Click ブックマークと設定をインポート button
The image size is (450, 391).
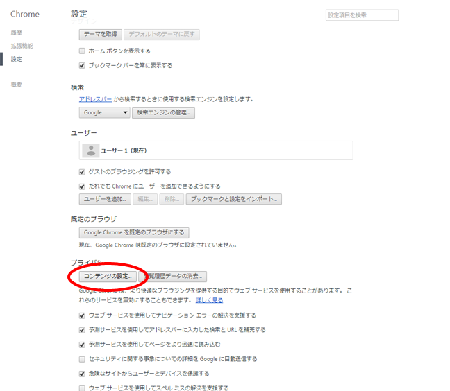(234, 199)
